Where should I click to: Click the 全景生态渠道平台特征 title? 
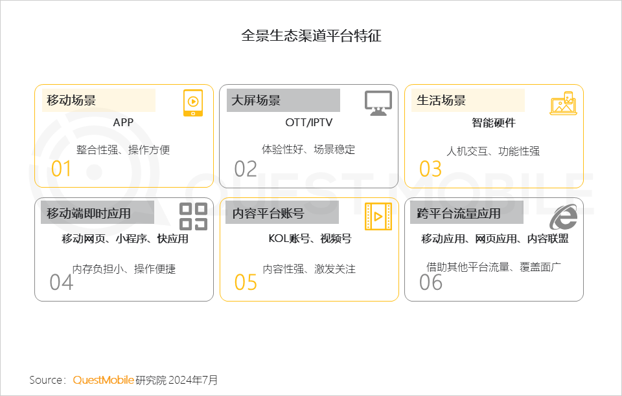(311, 36)
